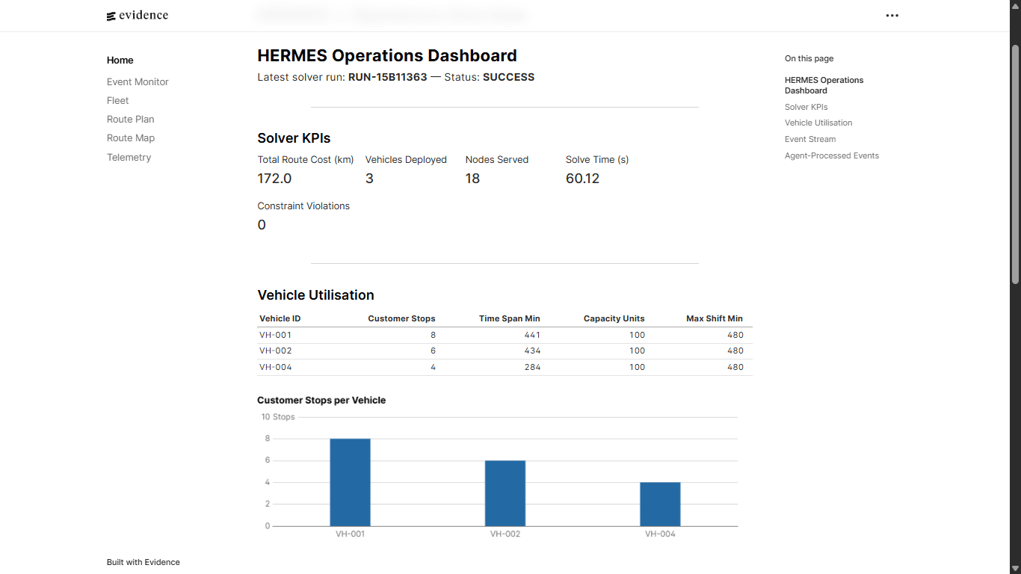Navigate to Route Plan page
The image size is (1021, 574).
(x=131, y=120)
